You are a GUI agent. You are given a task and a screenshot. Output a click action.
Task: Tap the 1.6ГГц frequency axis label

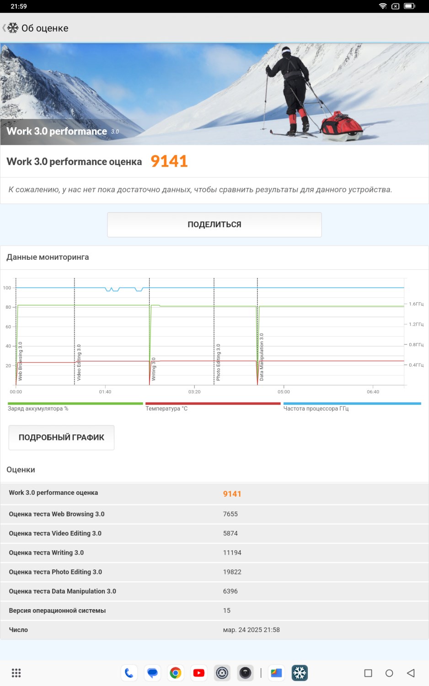coord(416,304)
